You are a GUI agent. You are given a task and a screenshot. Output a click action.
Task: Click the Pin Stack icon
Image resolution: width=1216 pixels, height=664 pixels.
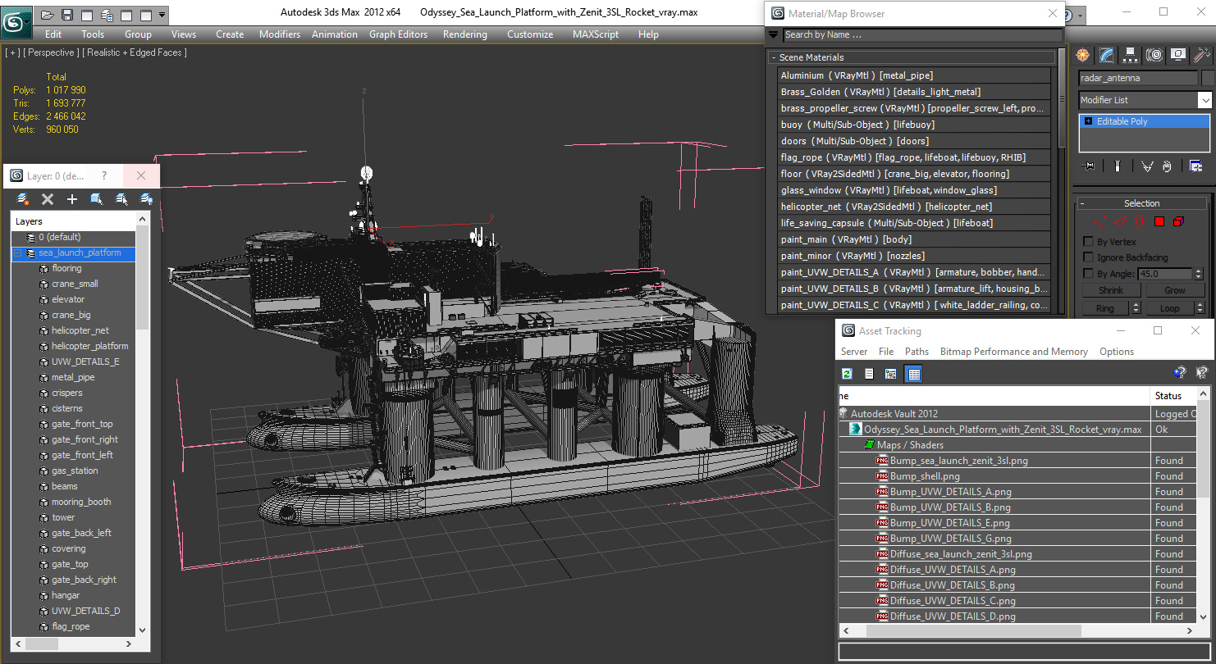point(1090,166)
